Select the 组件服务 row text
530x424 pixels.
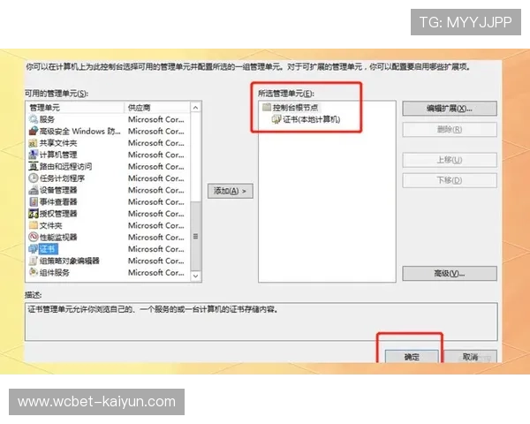[x=55, y=273]
